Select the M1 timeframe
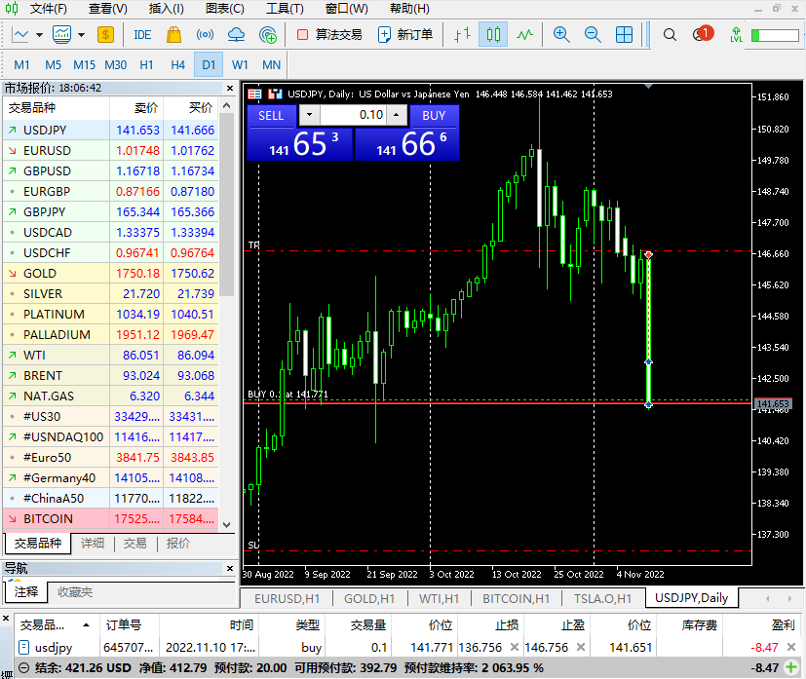This screenshot has height=679, width=806. click(x=21, y=65)
